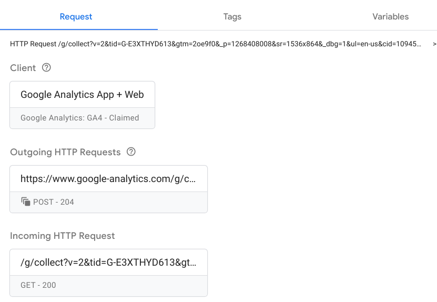Click the blue underline beneath Request tab
The height and width of the screenshot is (302, 437).
pos(79,29)
